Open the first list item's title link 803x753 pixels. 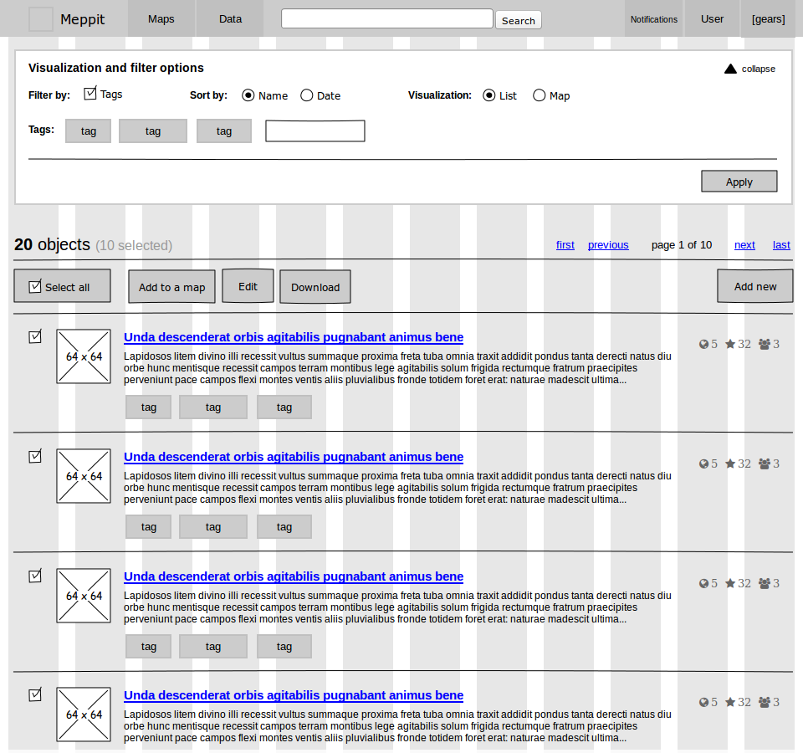click(x=294, y=337)
